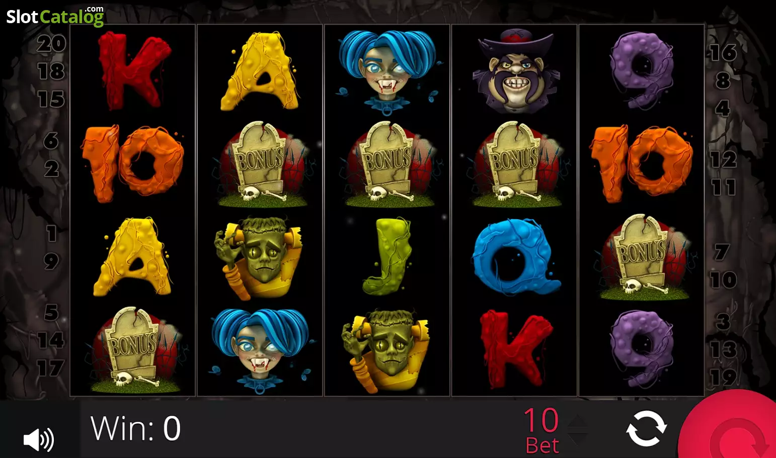Select payline 16 on right side
Viewport: 776px width, 458px height.
coord(723,53)
